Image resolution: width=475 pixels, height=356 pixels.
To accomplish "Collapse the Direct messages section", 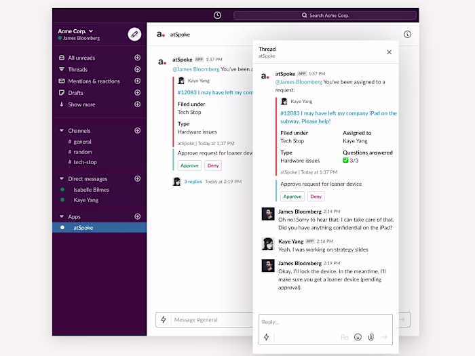I will 62,178.
